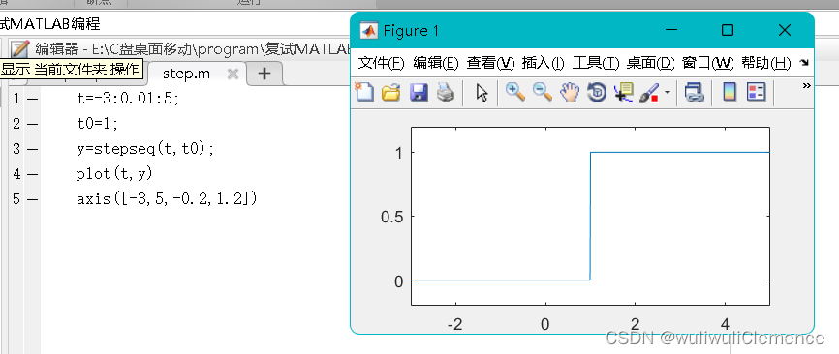Click code line axis([-3,5,-0.2,1.2])
This screenshot has height=354, width=839.
(167, 199)
